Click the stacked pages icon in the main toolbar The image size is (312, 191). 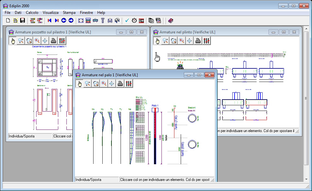pos(151,20)
